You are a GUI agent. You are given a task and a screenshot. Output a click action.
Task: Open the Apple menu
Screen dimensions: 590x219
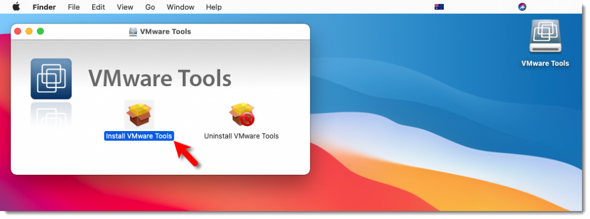(16, 7)
